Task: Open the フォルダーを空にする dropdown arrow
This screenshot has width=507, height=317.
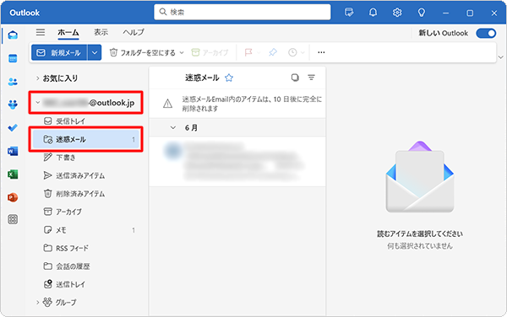Action: tap(182, 52)
